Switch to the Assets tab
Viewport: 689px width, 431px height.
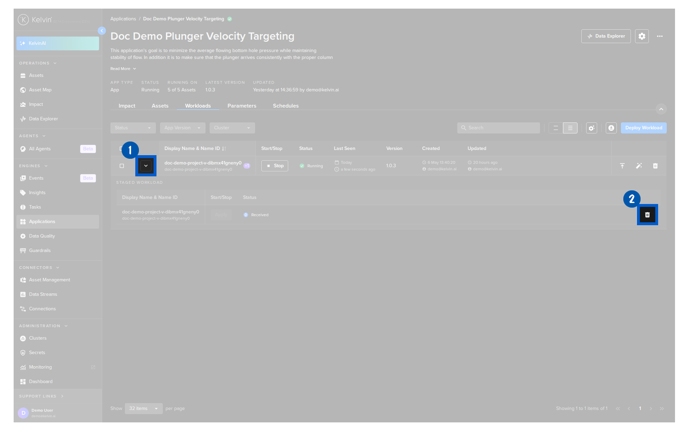pos(160,106)
